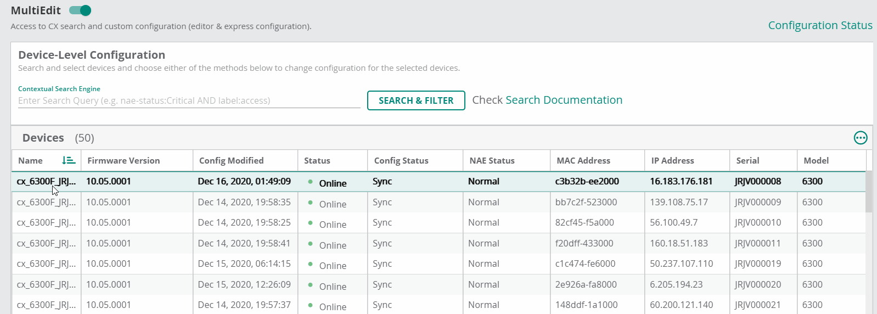Image resolution: width=877 pixels, height=314 pixels.
Task: Open the Configuration Status link
Action: pyautogui.click(x=820, y=25)
